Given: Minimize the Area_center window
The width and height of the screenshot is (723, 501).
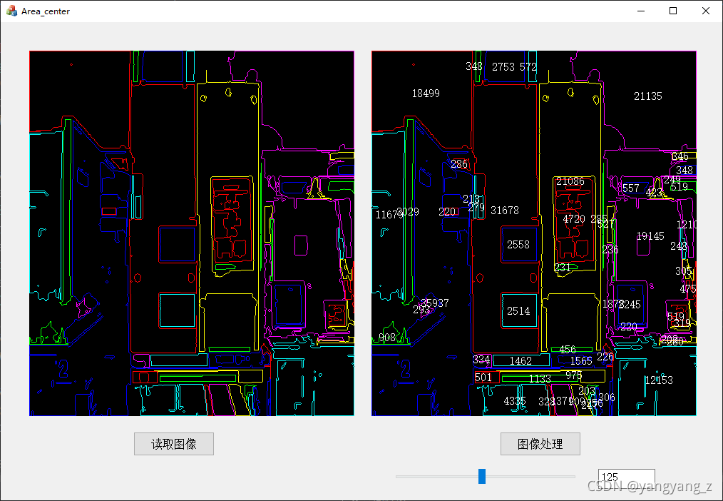Looking at the screenshot, I should tap(640, 11).
